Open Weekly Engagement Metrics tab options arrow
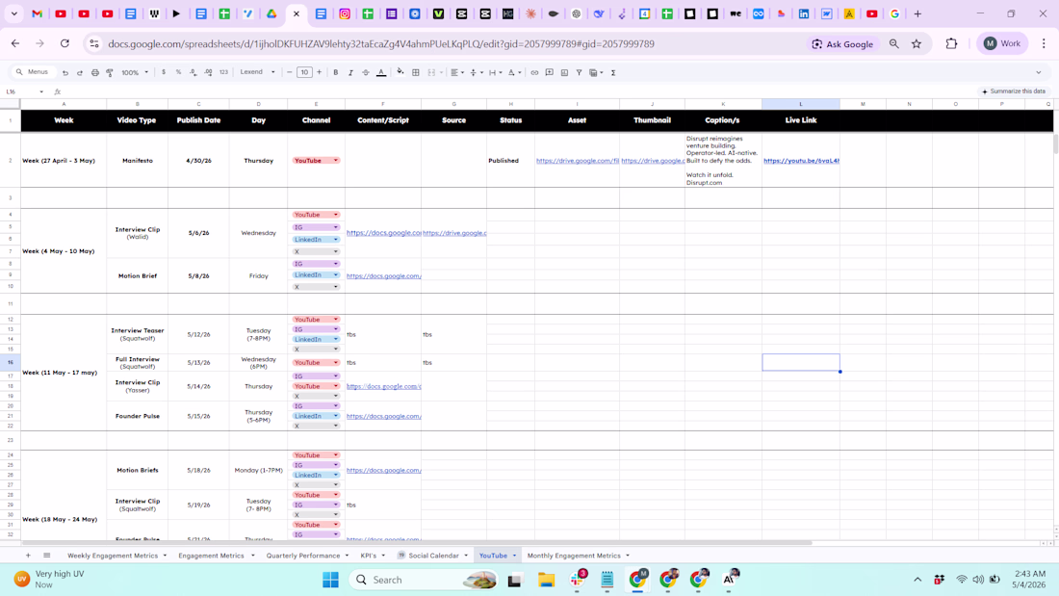 click(x=165, y=556)
